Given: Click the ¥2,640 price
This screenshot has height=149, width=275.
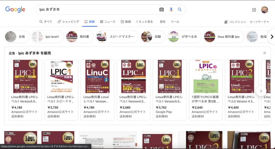Looking at the screenshot, I should pyautogui.click(x=197, y=107).
